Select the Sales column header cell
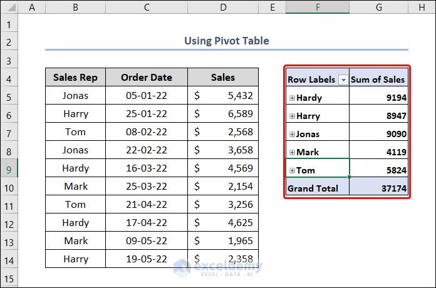Screen dimensions: 436x288 pos(223,78)
